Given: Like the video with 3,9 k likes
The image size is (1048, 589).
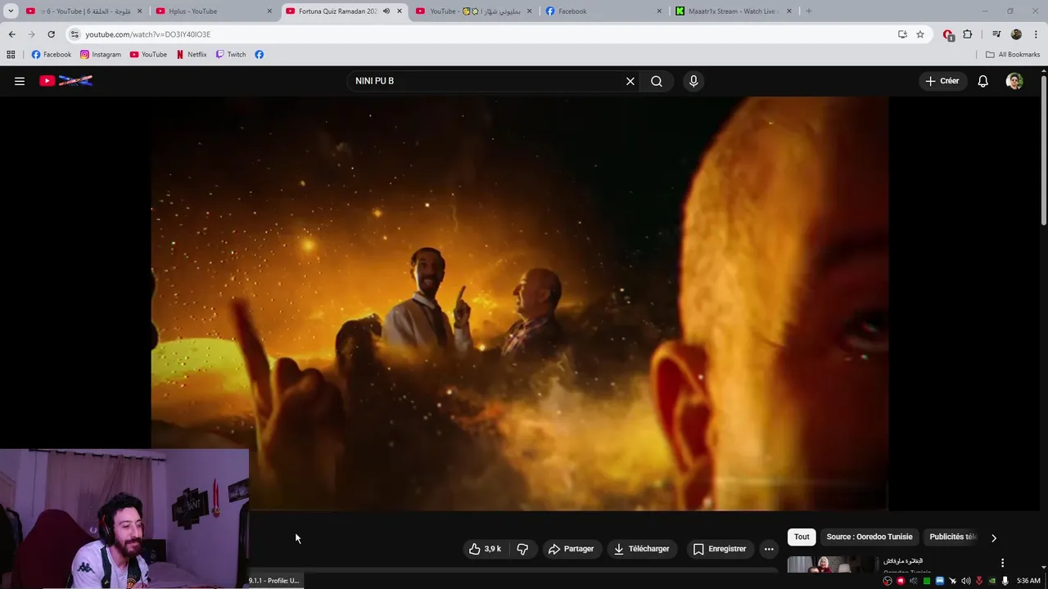Looking at the screenshot, I should (x=485, y=549).
